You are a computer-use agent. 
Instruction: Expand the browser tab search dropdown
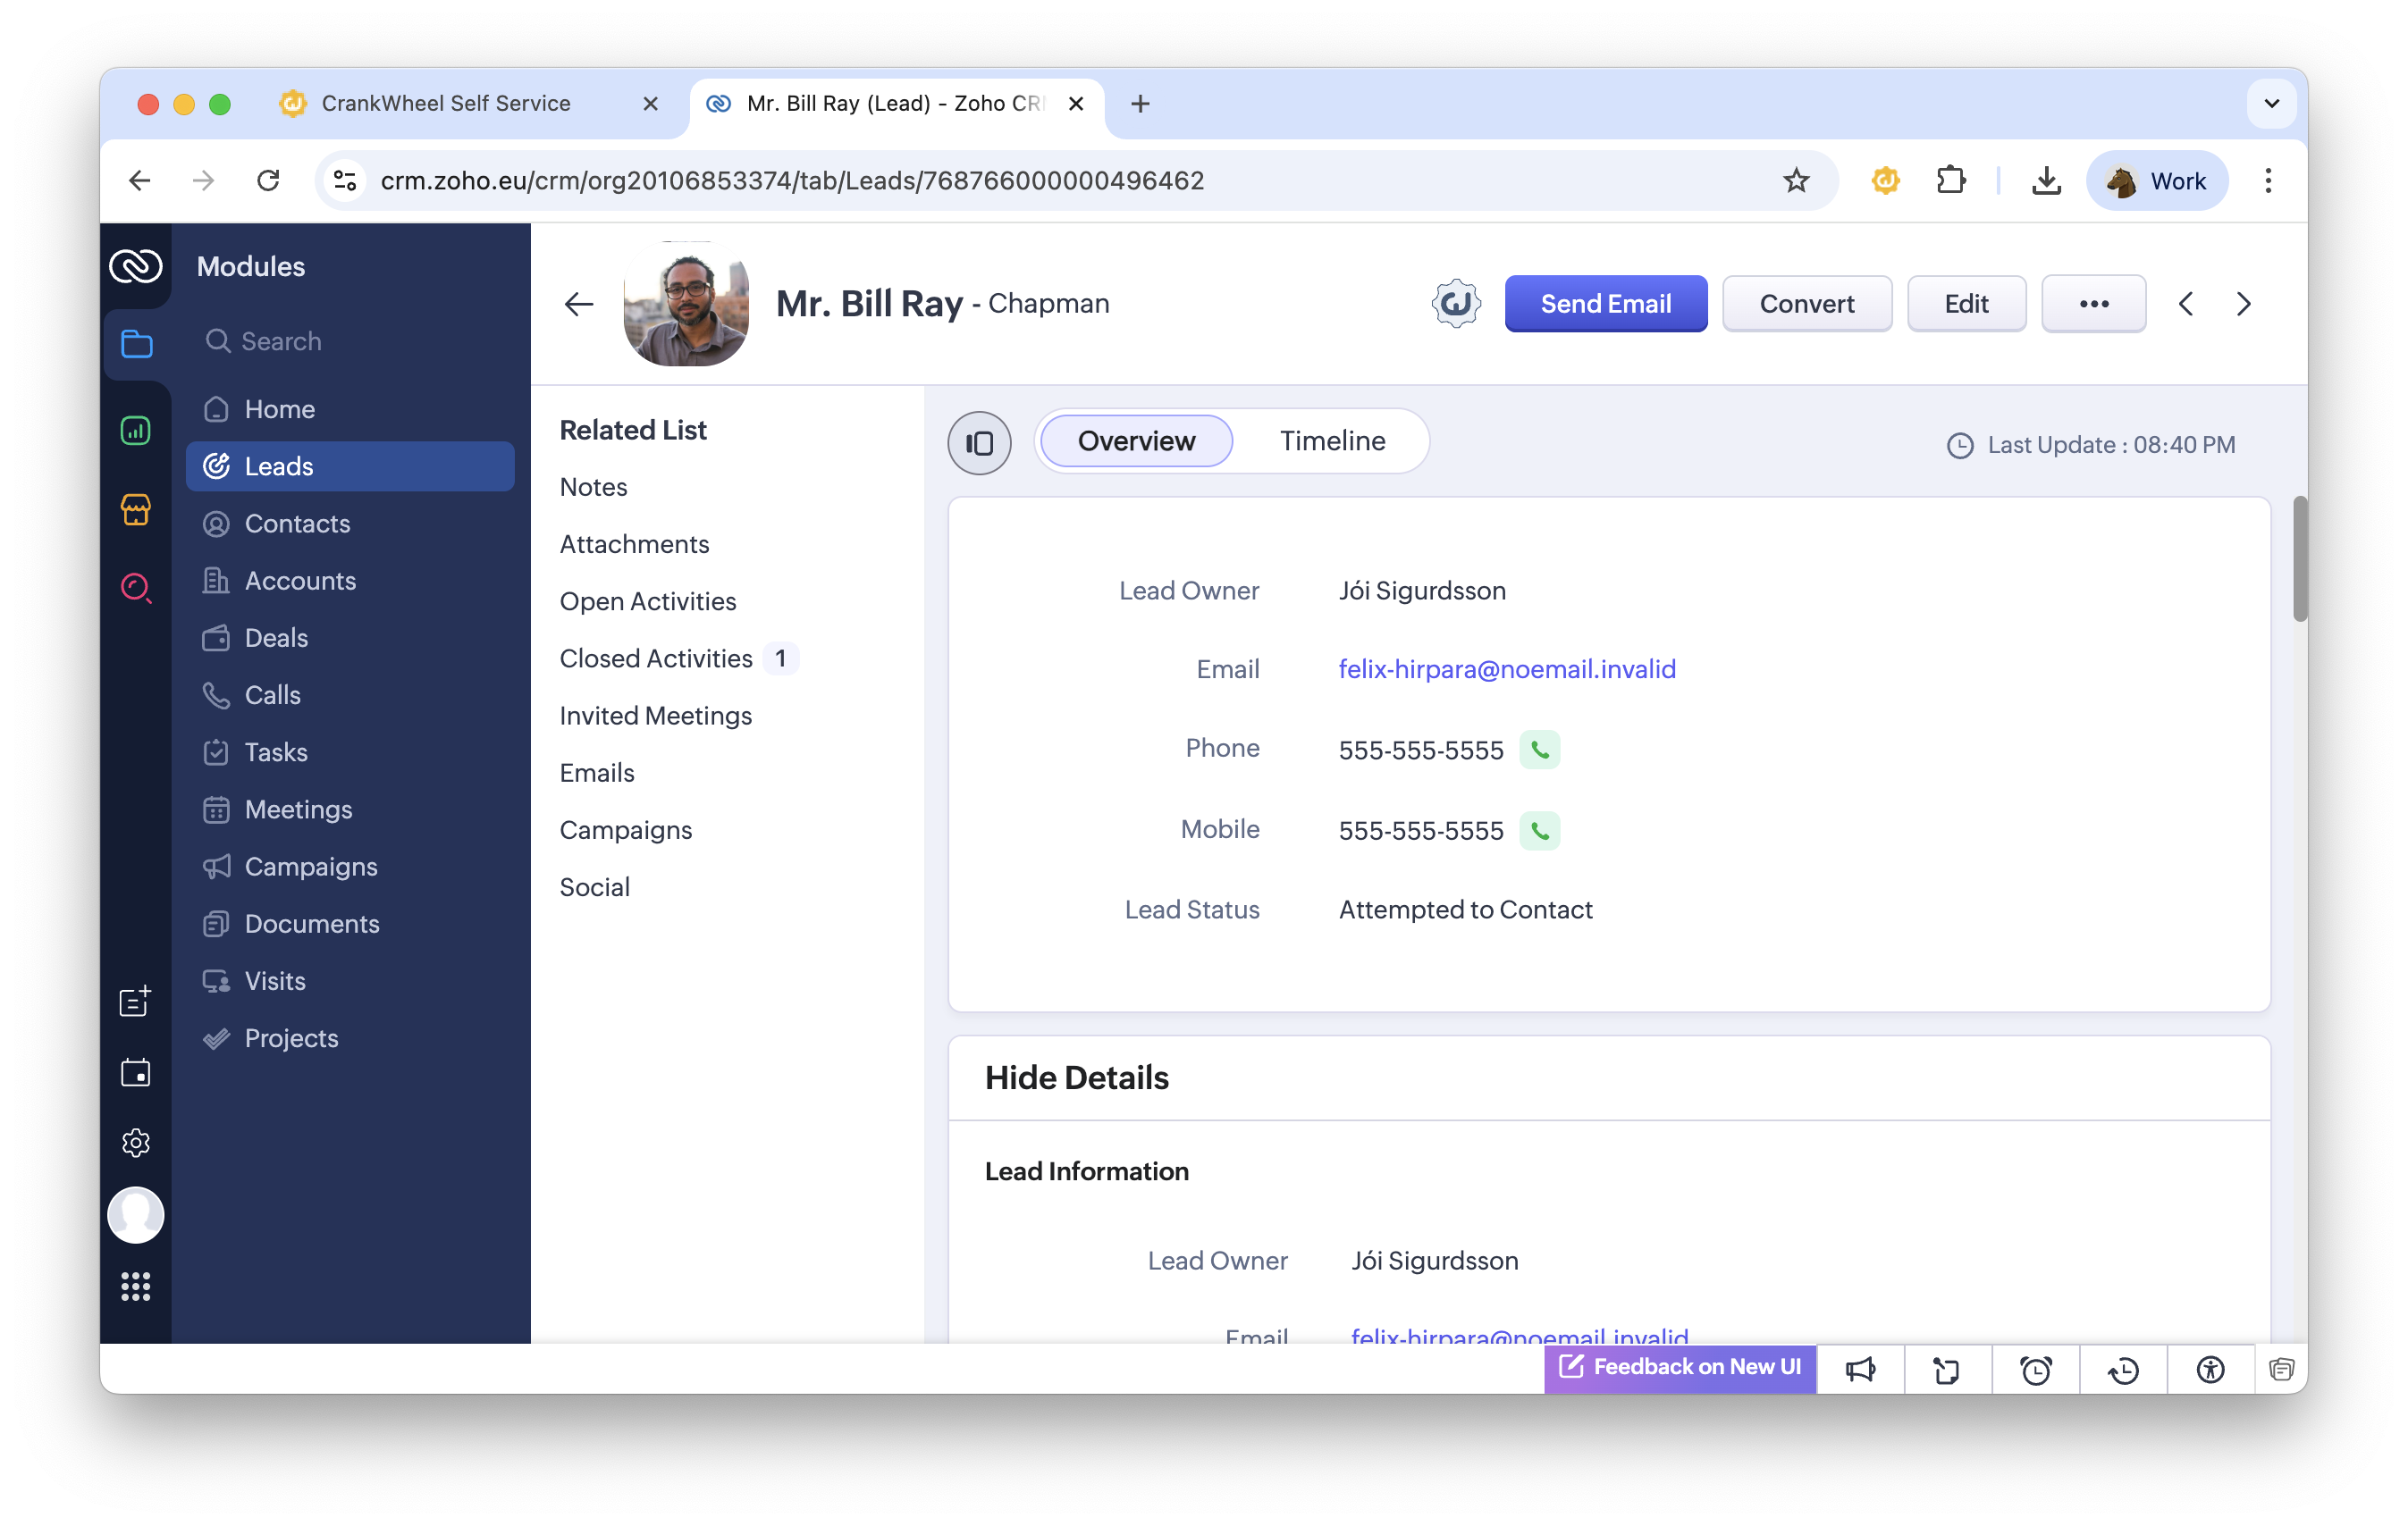pyautogui.click(x=2271, y=103)
